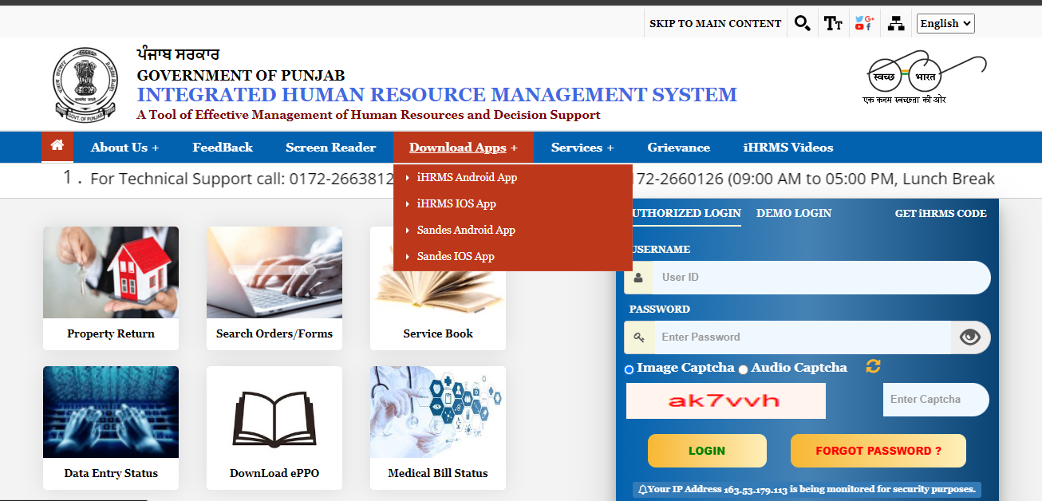This screenshot has height=501, width=1042.
Task: Open the FeedBack menu item
Action: 223,148
